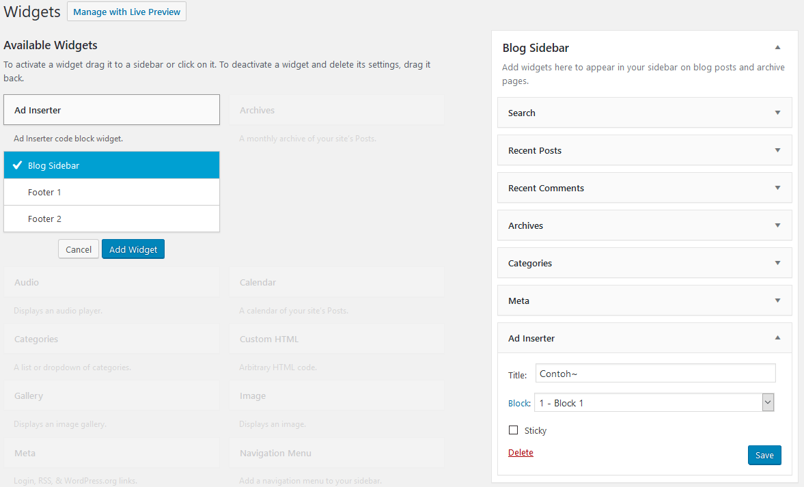Save the Ad Inserter widget settings
Screen dimensions: 804x487
[x=764, y=455]
